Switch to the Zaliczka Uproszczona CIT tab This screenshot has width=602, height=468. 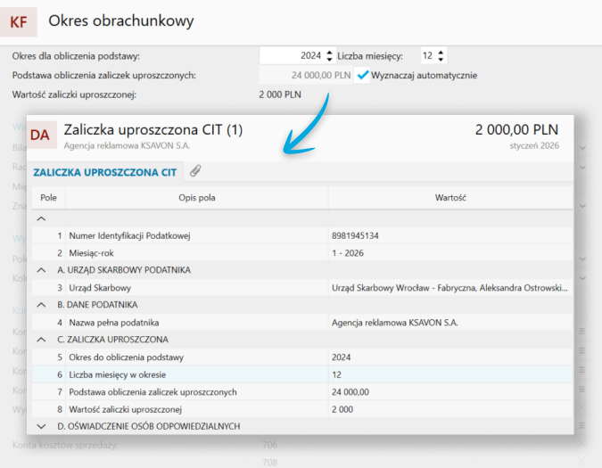tap(104, 172)
